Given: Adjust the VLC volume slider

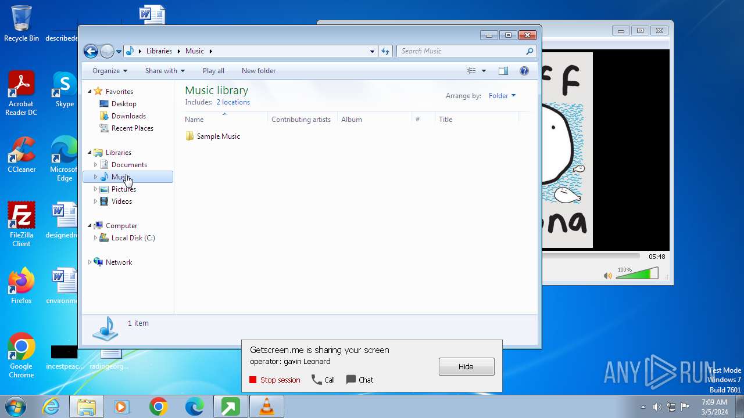Looking at the screenshot, I should tap(637, 273).
